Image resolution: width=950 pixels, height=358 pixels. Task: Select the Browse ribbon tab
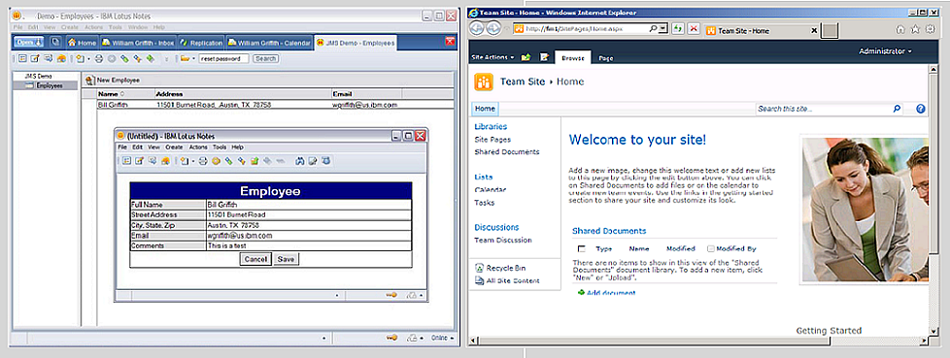[x=572, y=58]
